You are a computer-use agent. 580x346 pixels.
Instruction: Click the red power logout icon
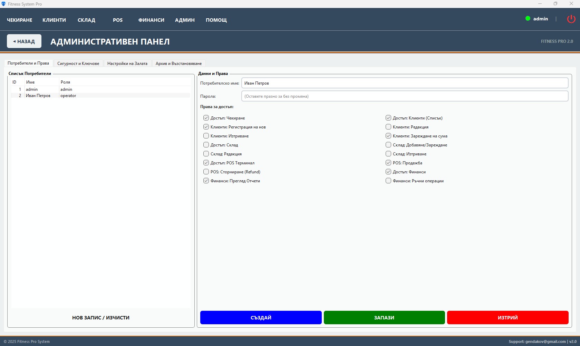pyautogui.click(x=571, y=19)
